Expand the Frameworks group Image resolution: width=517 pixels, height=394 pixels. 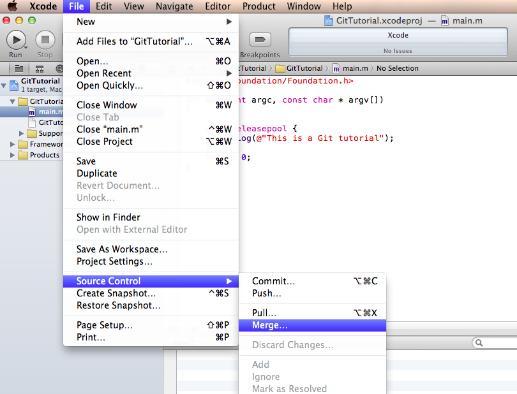point(11,144)
